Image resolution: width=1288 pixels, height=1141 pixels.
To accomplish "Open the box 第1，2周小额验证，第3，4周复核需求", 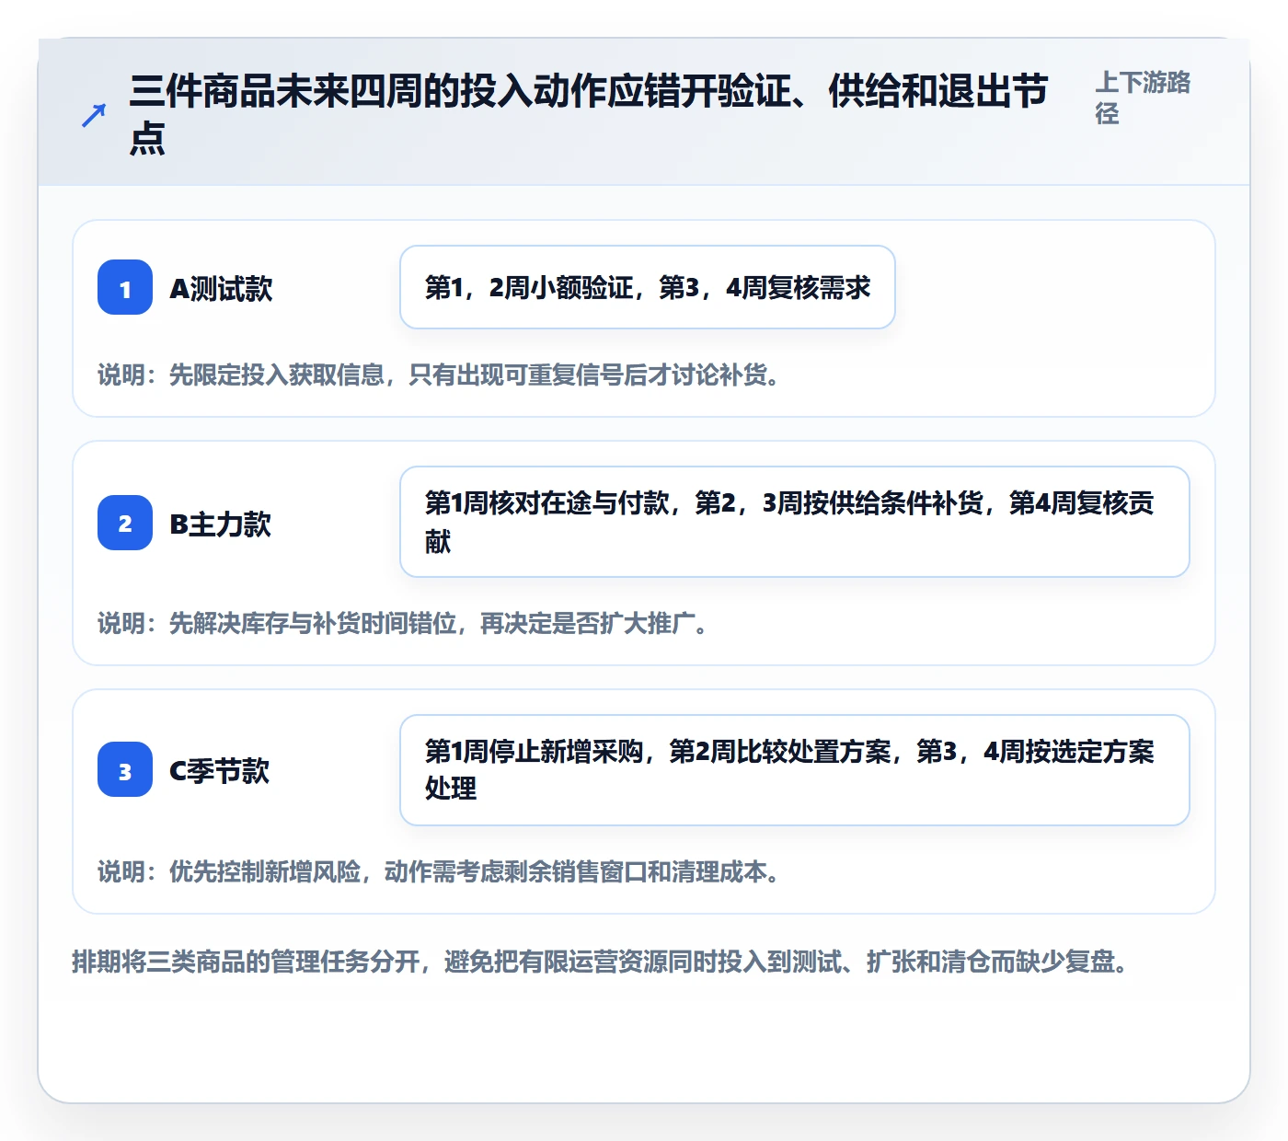I will click(648, 287).
